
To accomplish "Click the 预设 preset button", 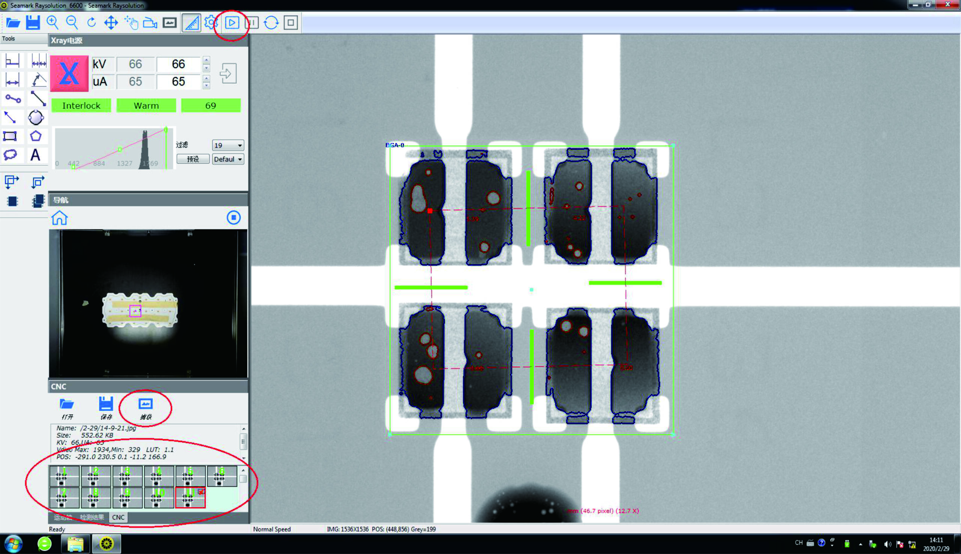I will click(193, 159).
